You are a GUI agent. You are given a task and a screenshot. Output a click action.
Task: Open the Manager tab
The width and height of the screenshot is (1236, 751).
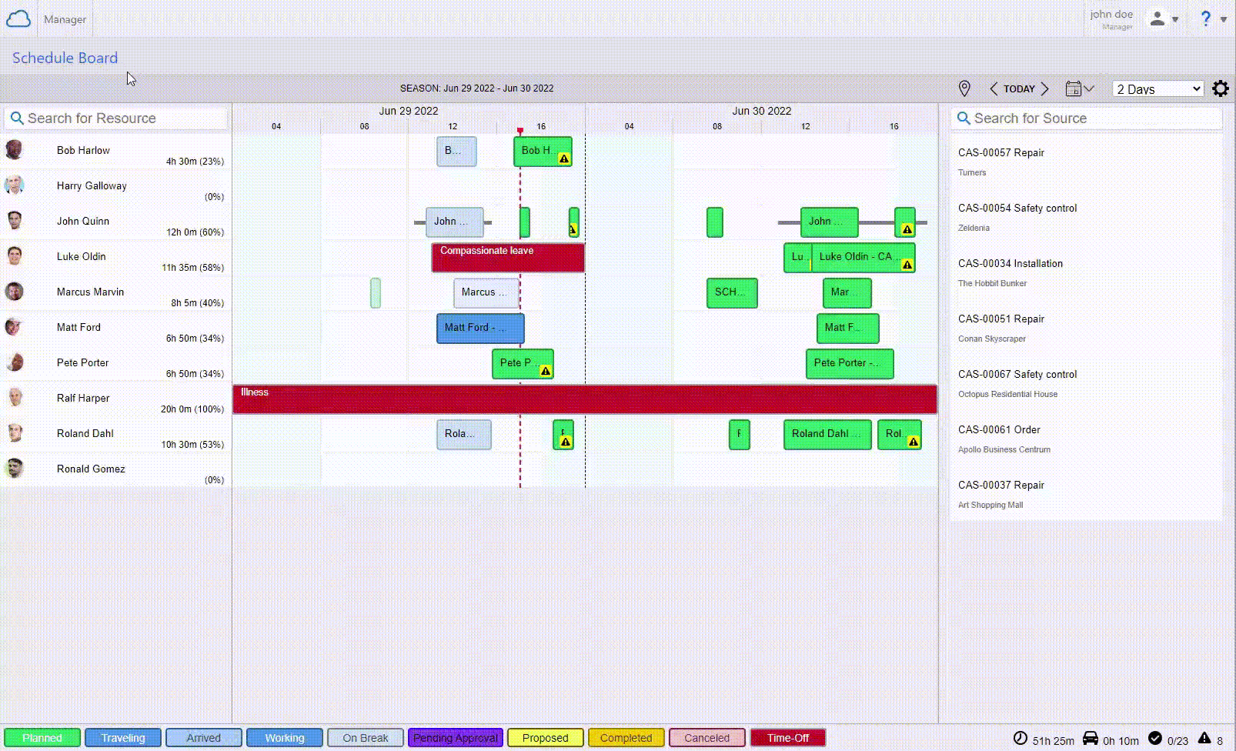click(x=65, y=19)
